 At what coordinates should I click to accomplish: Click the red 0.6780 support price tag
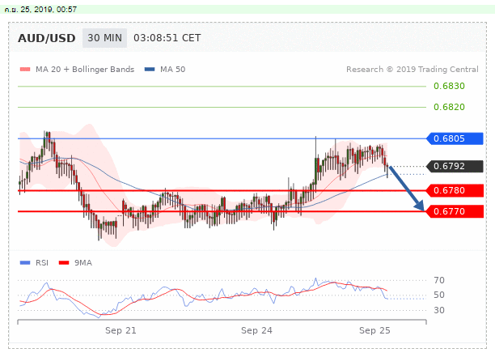click(455, 190)
